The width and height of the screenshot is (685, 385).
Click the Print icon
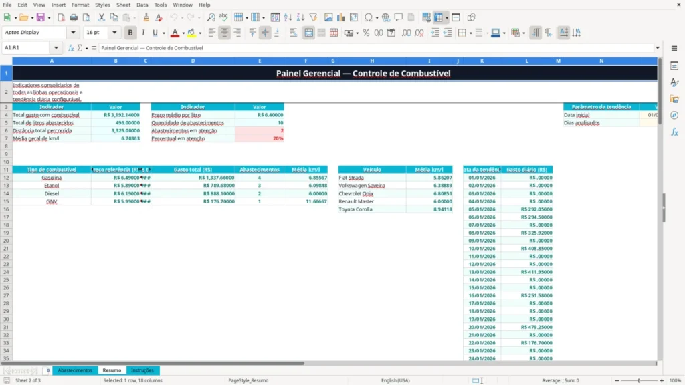(x=74, y=17)
